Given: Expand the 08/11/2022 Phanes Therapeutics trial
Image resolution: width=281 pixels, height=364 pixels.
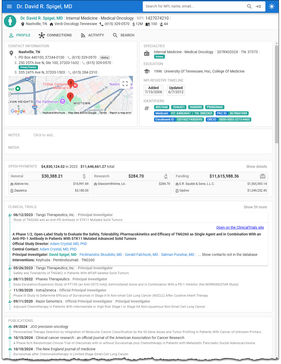Looking at the screenshot, I should [x=139, y=282].
